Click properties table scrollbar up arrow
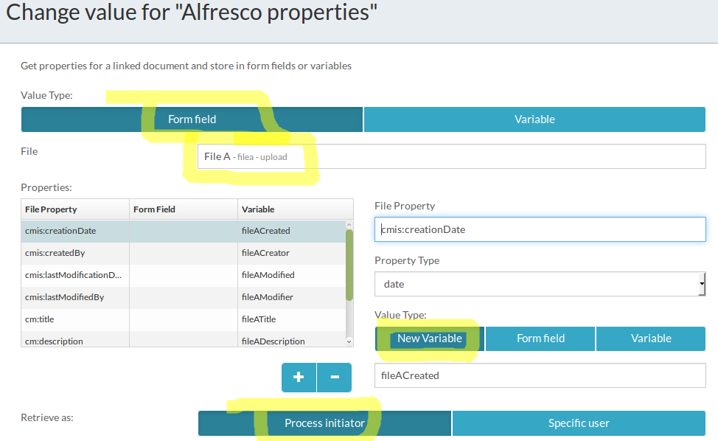The image size is (718, 441). click(x=349, y=225)
